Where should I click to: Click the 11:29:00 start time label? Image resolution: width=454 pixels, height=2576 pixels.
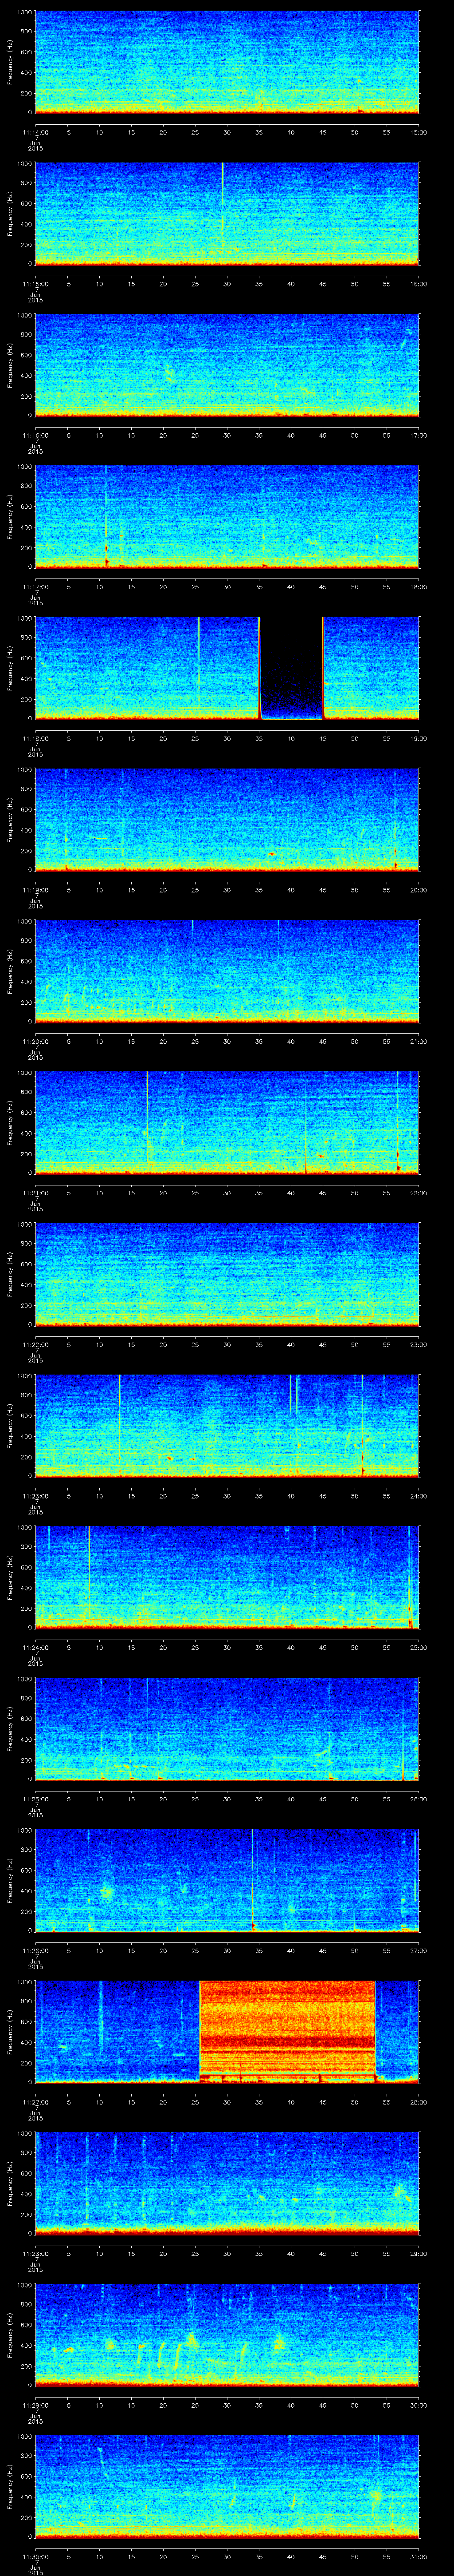pyautogui.click(x=35, y=2405)
